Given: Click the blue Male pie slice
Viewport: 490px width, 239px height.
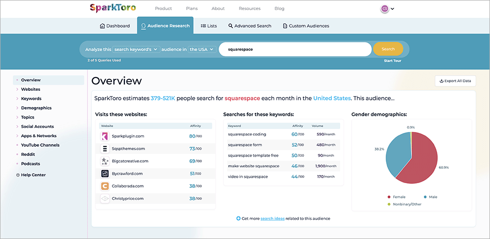Looking at the screenshot, I should (397, 153).
